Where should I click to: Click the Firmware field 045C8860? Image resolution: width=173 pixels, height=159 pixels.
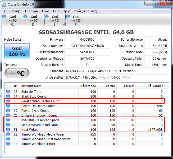click(x=87, y=40)
